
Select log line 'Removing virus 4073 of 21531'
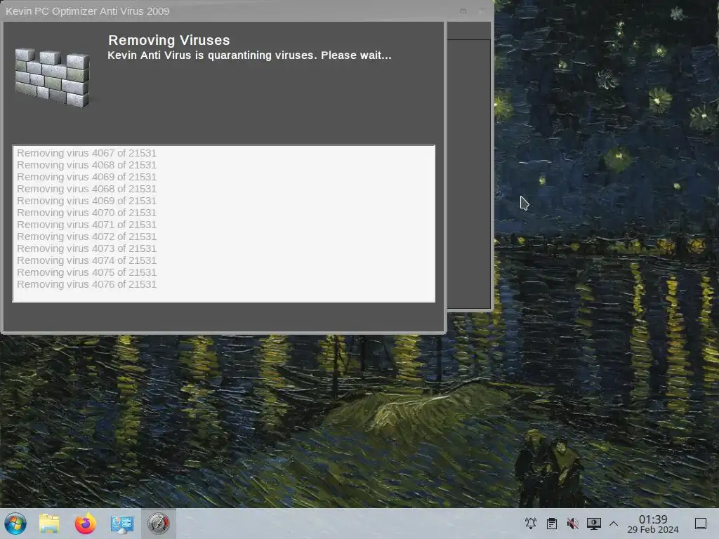(86, 248)
